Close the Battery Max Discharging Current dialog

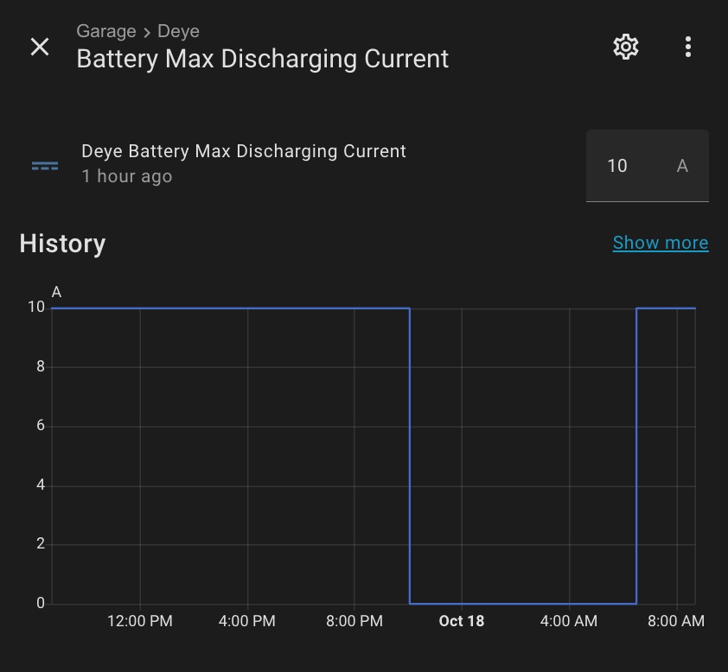pyautogui.click(x=40, y=47)
